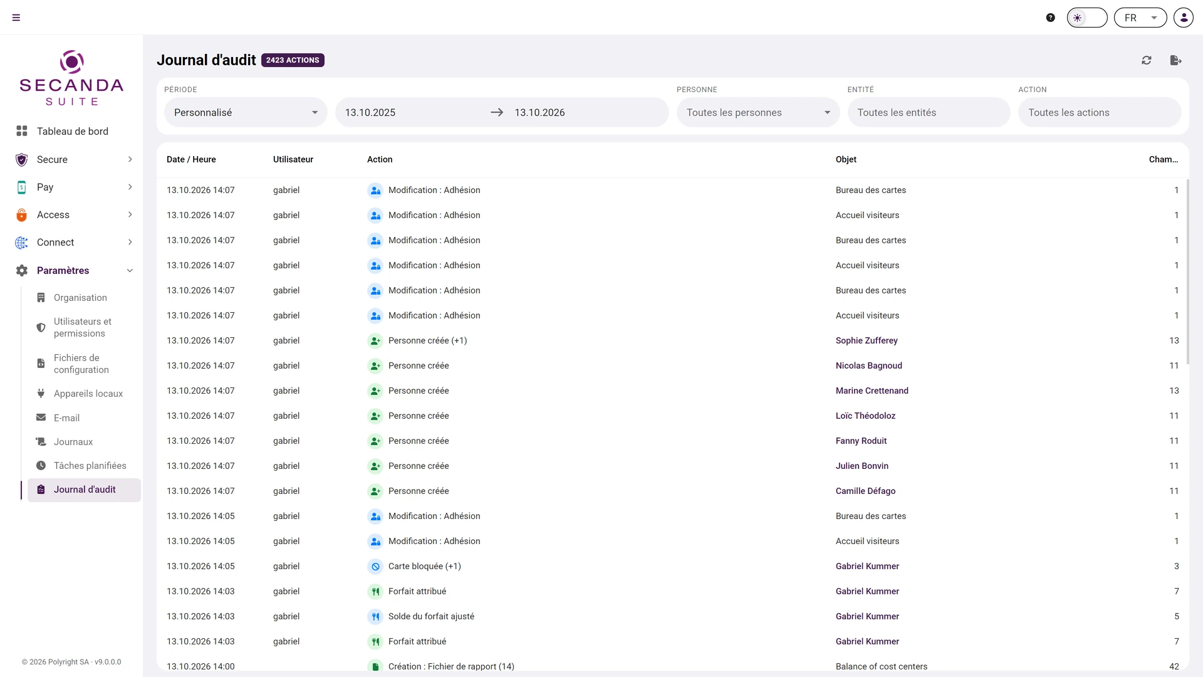Click the Carte bloquée (+1) action icon
The width and height of the screenshot is (1203, 677).
375,566
